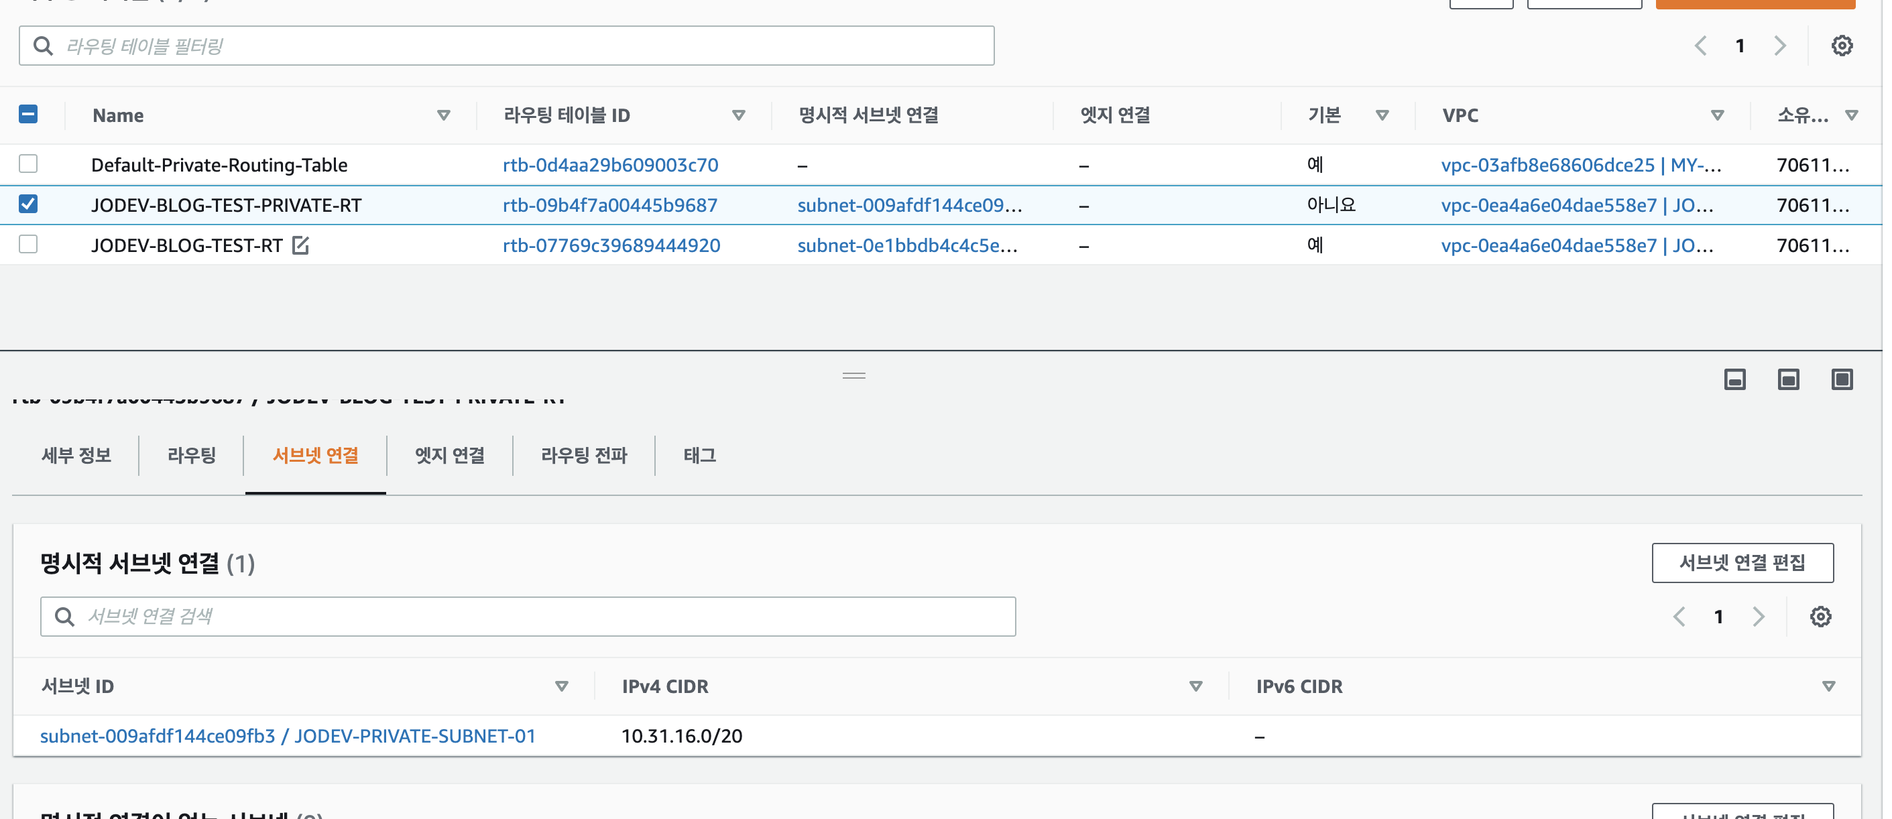Check the Default-Private-Routing-Table row checkbox
This screenshot has height=819, width=1892.
click(x=28, y=164)
